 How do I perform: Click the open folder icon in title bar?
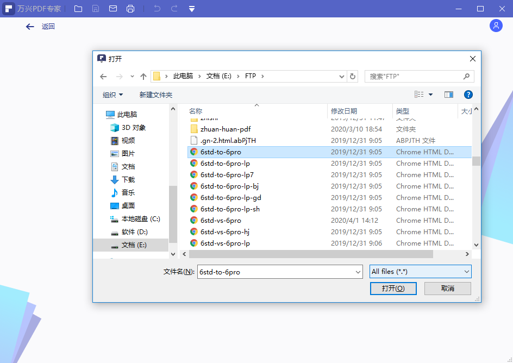tap(78, 9)
